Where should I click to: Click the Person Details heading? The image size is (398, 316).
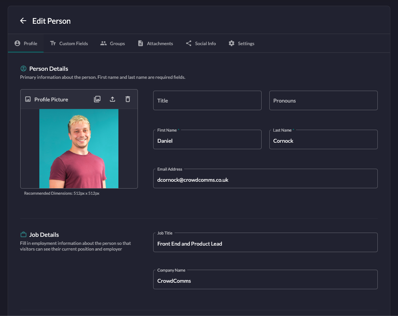[x=49, y=68]
